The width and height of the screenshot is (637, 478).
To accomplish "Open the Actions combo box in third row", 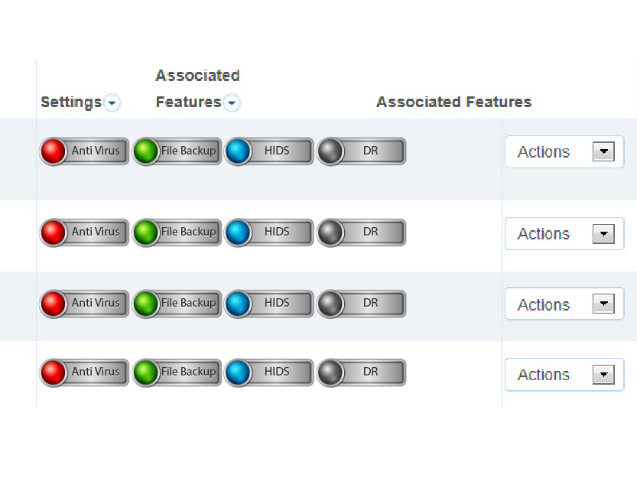I will click(x=564, y=304).
